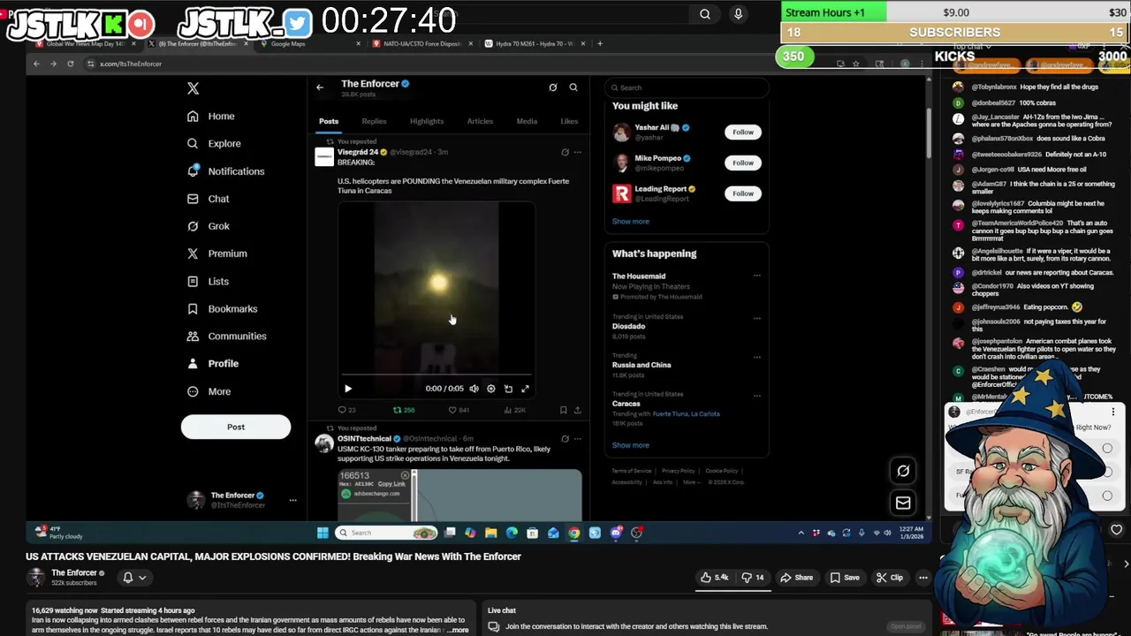Viewport: 1131px width, 636px height.
Task: Like the YouTube live stream
Action: (714, 578)
